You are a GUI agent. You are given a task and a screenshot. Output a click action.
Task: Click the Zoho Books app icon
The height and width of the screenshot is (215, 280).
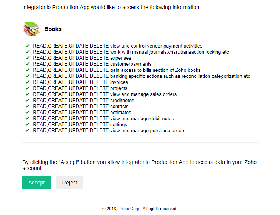click(x=31, y=29)
